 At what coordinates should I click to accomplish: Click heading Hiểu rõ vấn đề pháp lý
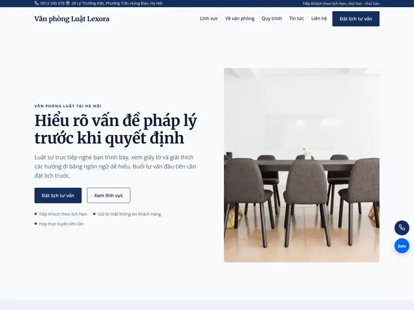point(116,129)
